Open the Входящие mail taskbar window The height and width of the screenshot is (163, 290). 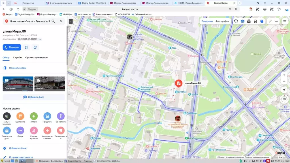(x=49, y=161)
